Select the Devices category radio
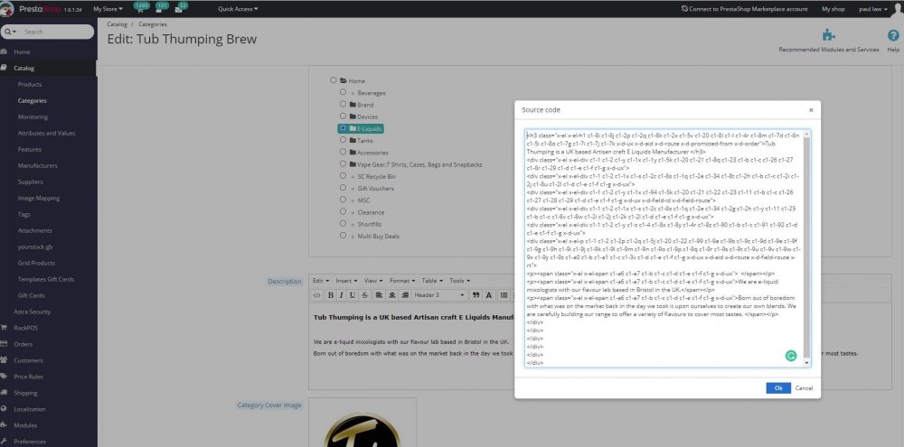 [343, 116]
